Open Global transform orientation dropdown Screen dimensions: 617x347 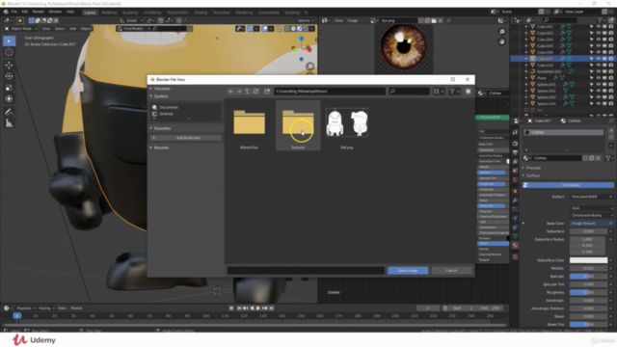click(131, 20)
